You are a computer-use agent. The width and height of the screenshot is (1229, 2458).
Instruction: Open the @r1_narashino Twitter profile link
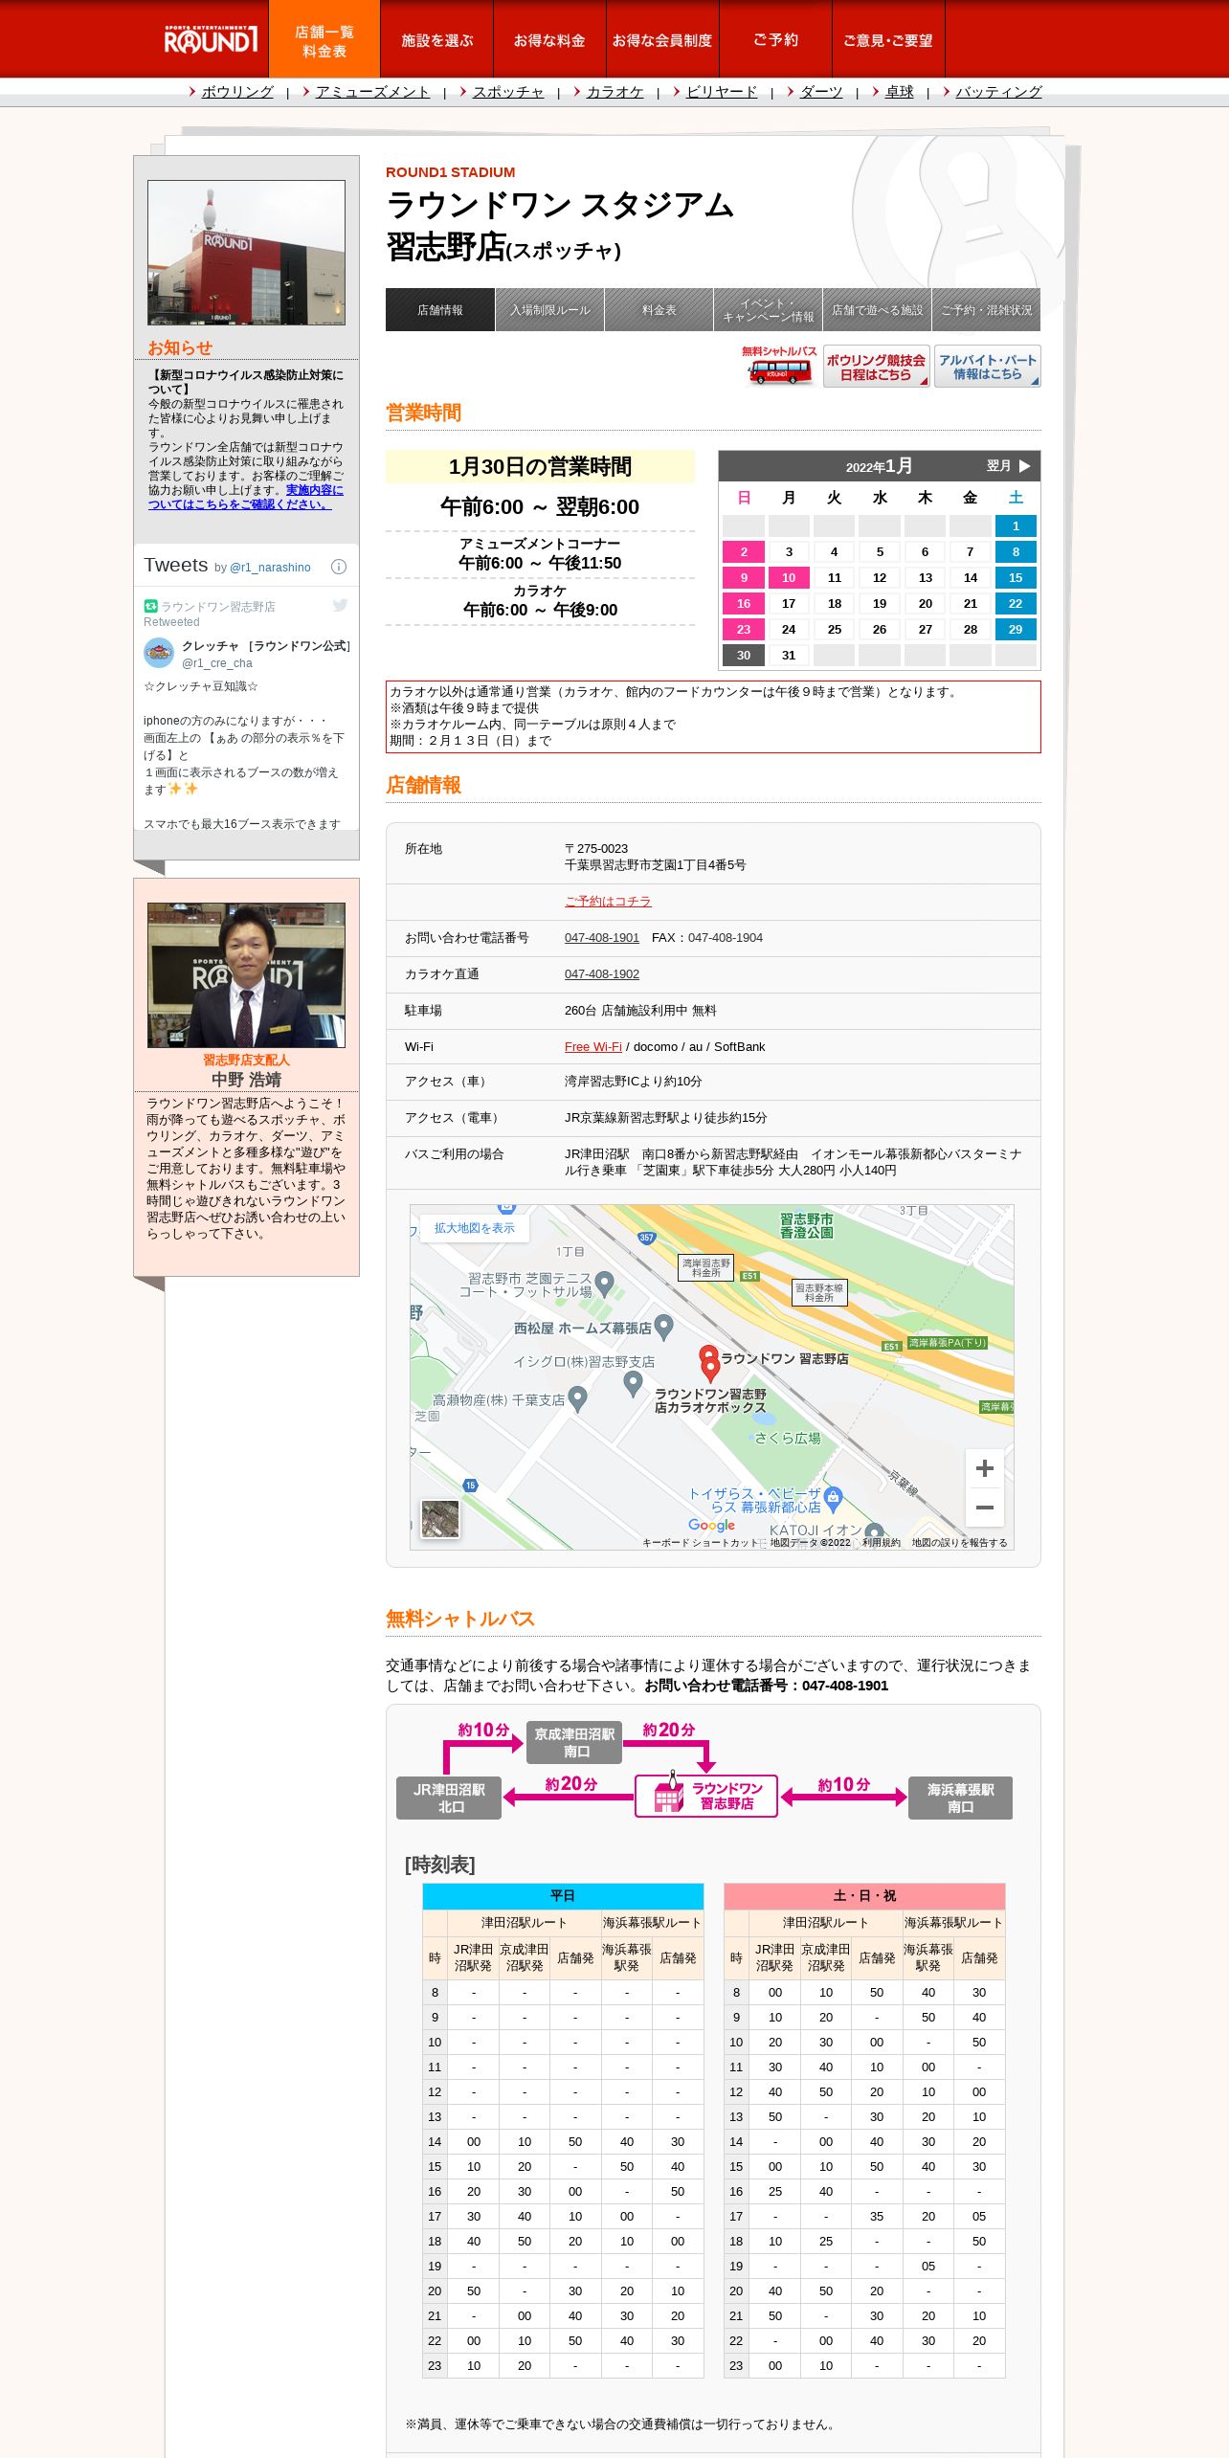[270, 568]
